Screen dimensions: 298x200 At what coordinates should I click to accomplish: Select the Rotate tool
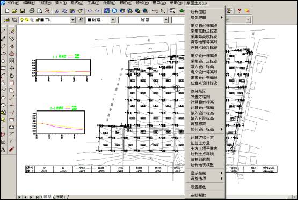point(12,76)
